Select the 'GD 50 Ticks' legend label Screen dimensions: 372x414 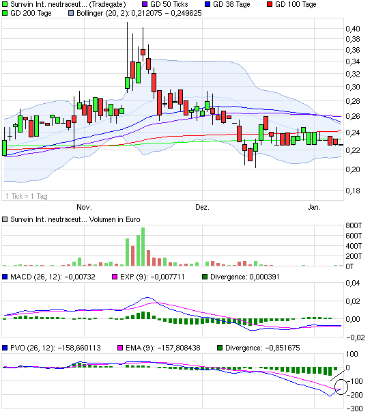click(x=169, y=4)
